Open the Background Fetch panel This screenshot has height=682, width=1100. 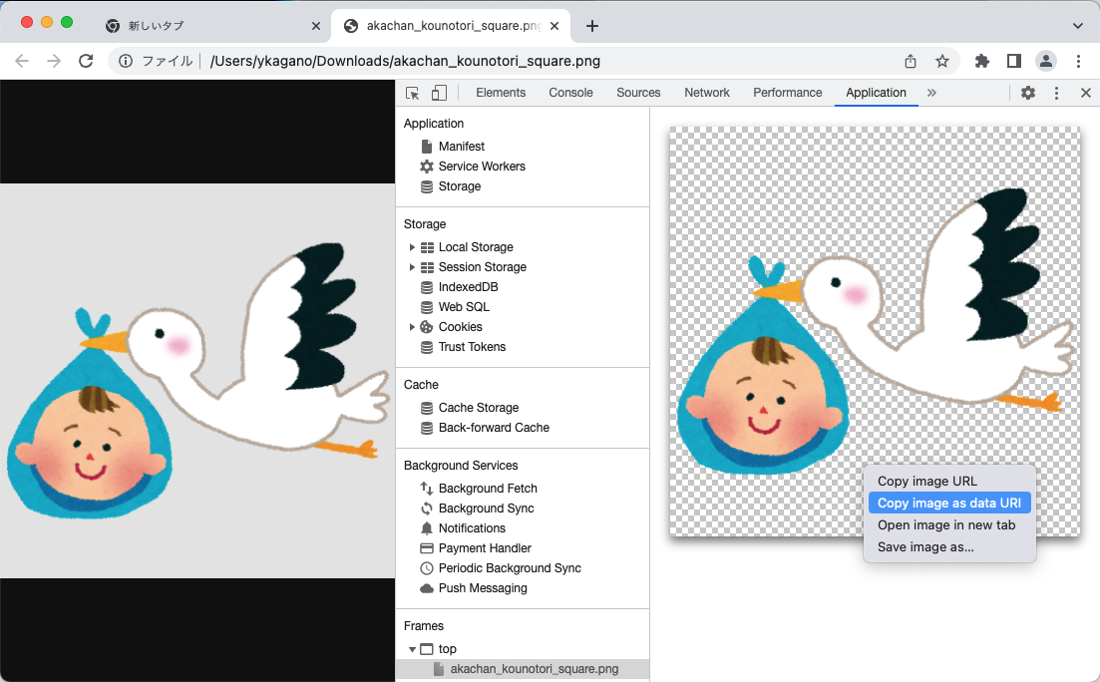click(490, 488)
